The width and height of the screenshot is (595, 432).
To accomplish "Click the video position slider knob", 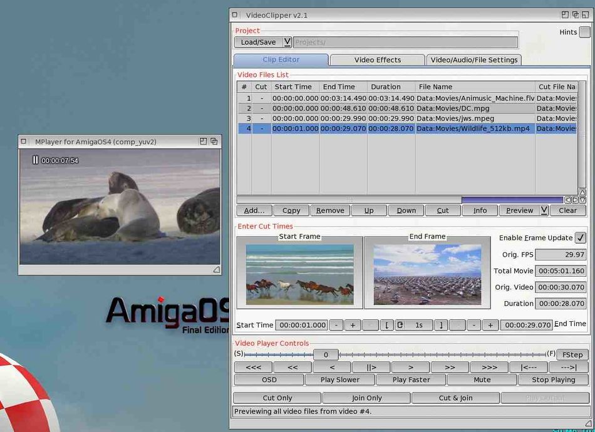I will pyautogui.click(x=326, y=354).
